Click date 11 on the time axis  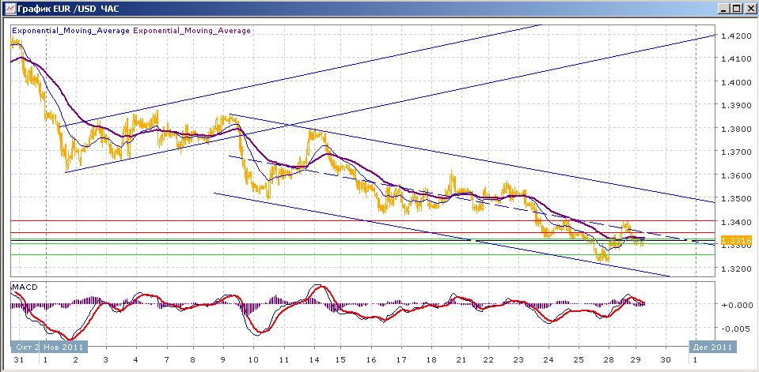284,360
